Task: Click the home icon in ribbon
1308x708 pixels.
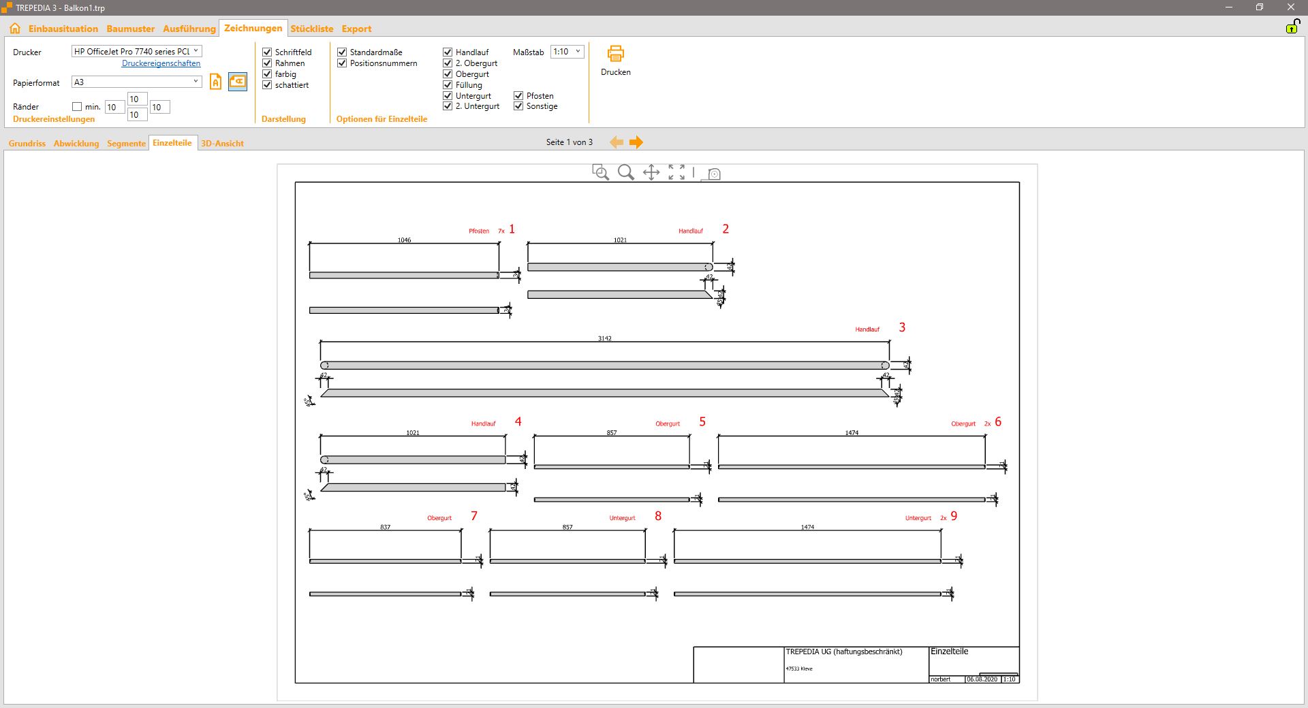Action: coord(15,29)
